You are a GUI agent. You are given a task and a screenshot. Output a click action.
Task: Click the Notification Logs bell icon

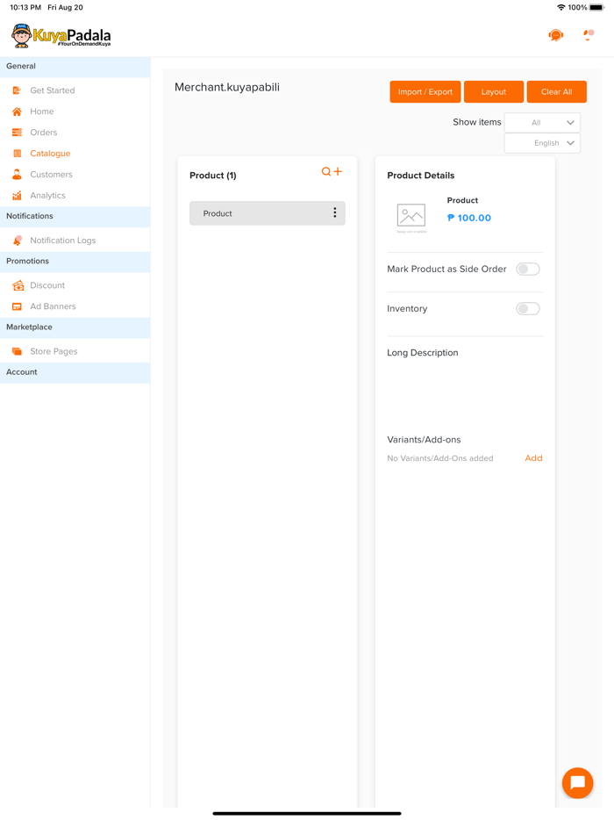tap(17, 240)
